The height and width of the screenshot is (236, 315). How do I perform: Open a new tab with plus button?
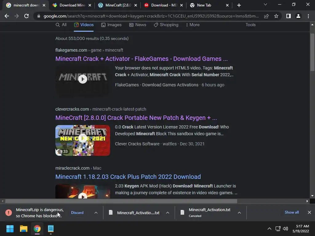(239, 5)
